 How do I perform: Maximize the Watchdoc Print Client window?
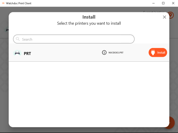[163, 3]
